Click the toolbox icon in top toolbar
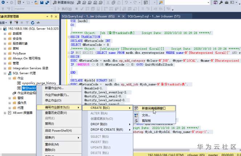This screenshot has width=241, height=156. [x=226, y=3]
